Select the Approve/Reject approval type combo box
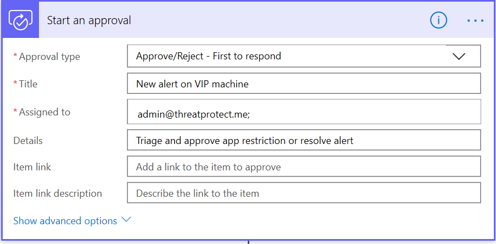The image size is (496, 244). [x=304, y=56]
